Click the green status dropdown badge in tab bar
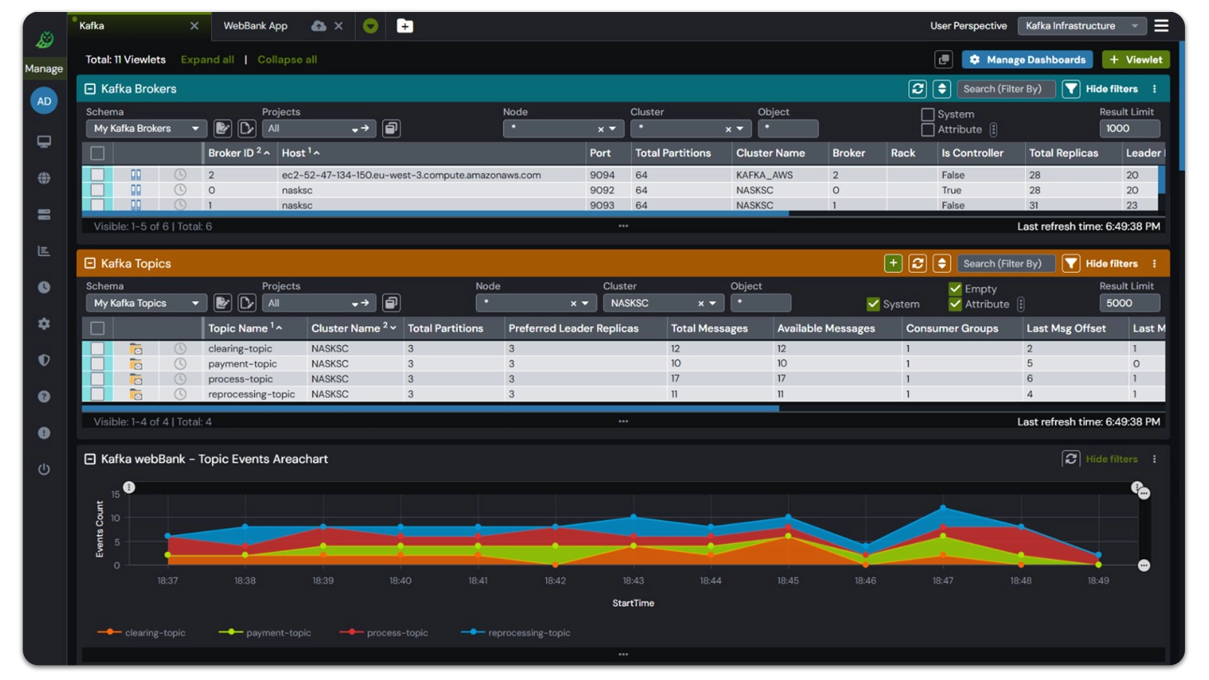Screen dimensions: 1209x680 [371, 26]
